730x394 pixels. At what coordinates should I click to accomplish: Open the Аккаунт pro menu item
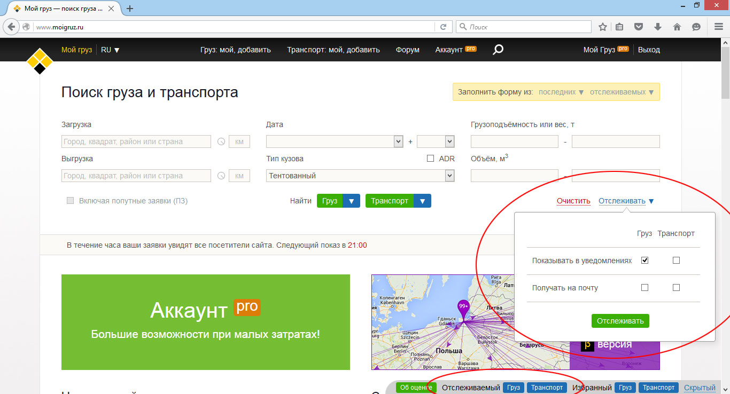tap(455, 50)
